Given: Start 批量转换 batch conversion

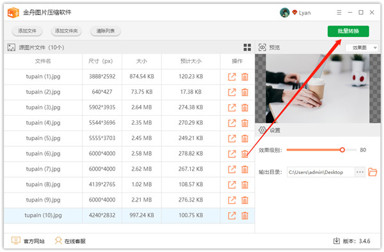Looking at the screenshot, I should tap(348, 31).
